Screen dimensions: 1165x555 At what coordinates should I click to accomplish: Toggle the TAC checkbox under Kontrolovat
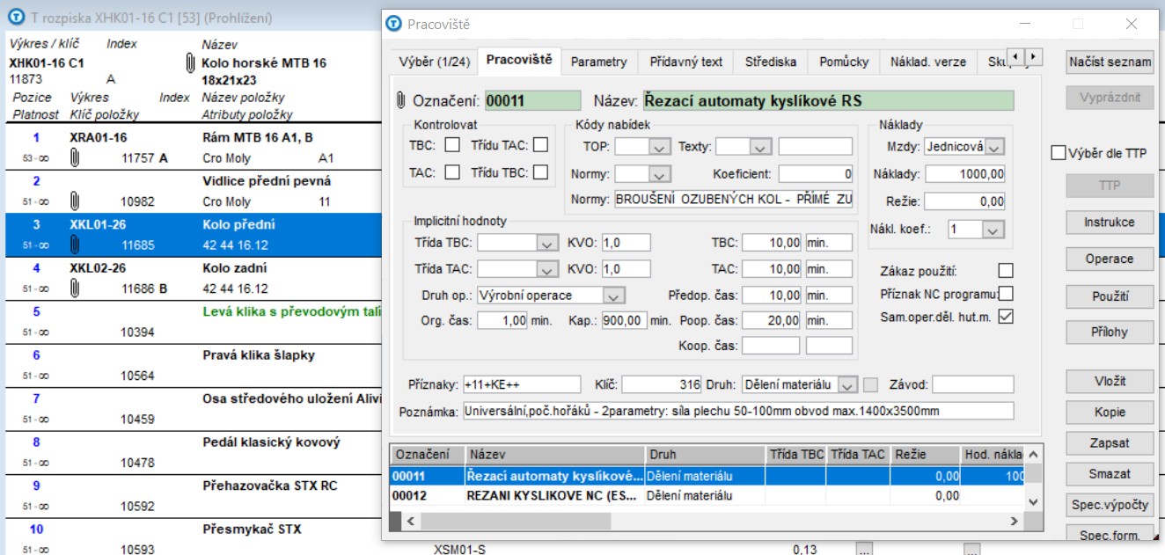(x=452, y=172)
